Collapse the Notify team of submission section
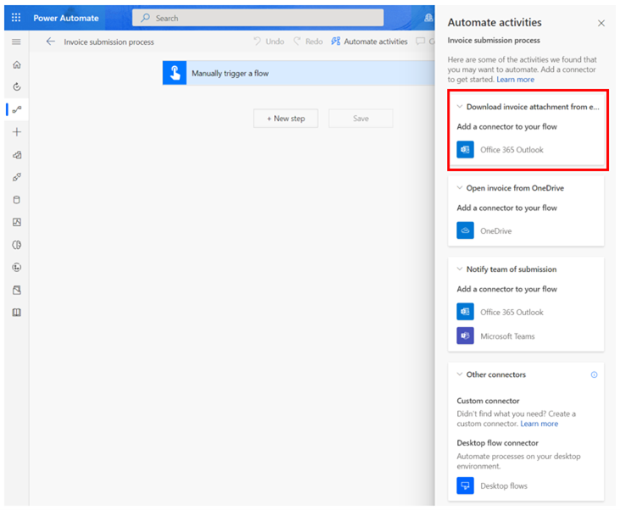 [x=460, y=269]
